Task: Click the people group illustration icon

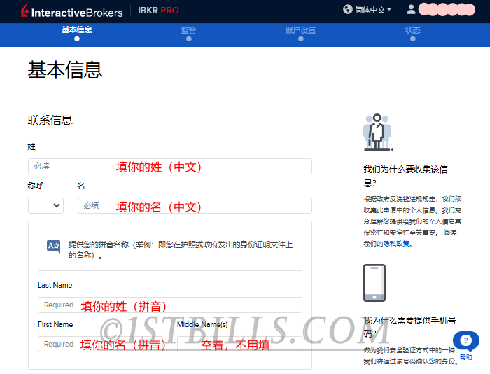Action: pyautogui.click(x=377, y=132)
